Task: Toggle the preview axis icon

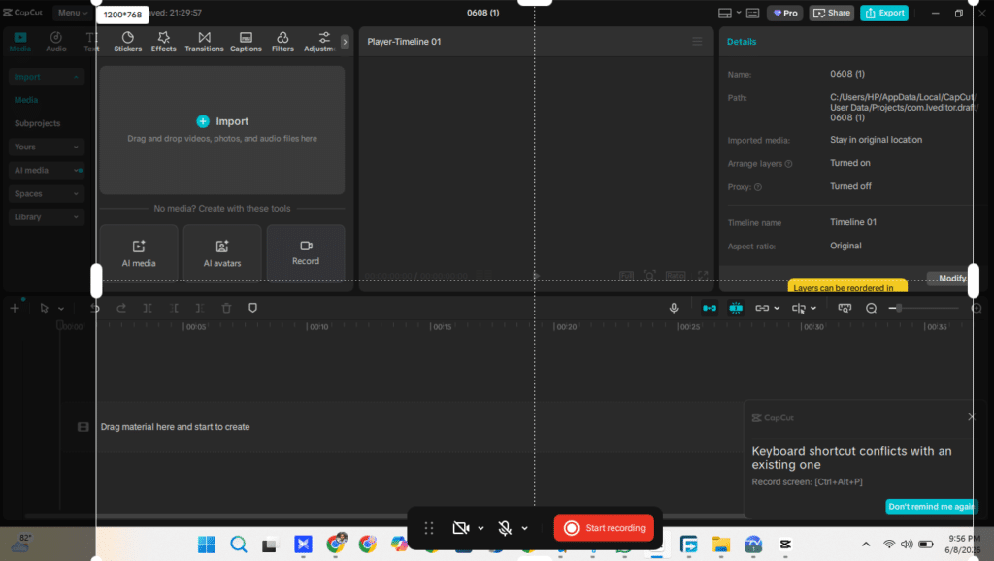Action: click(798, 308)
